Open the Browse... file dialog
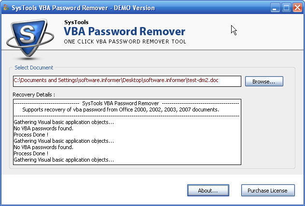Viewport: 305px width, 206px height. pyautogui.click(x=264, y=82)
